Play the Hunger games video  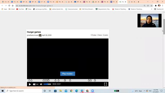(x=30, y=84)
